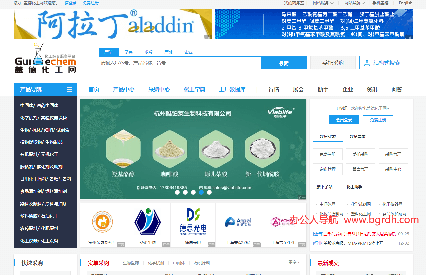The height and width of the screenshot is (275, 426).
Task: Switch to the 化工助手 tab
Action: [354, 187]
